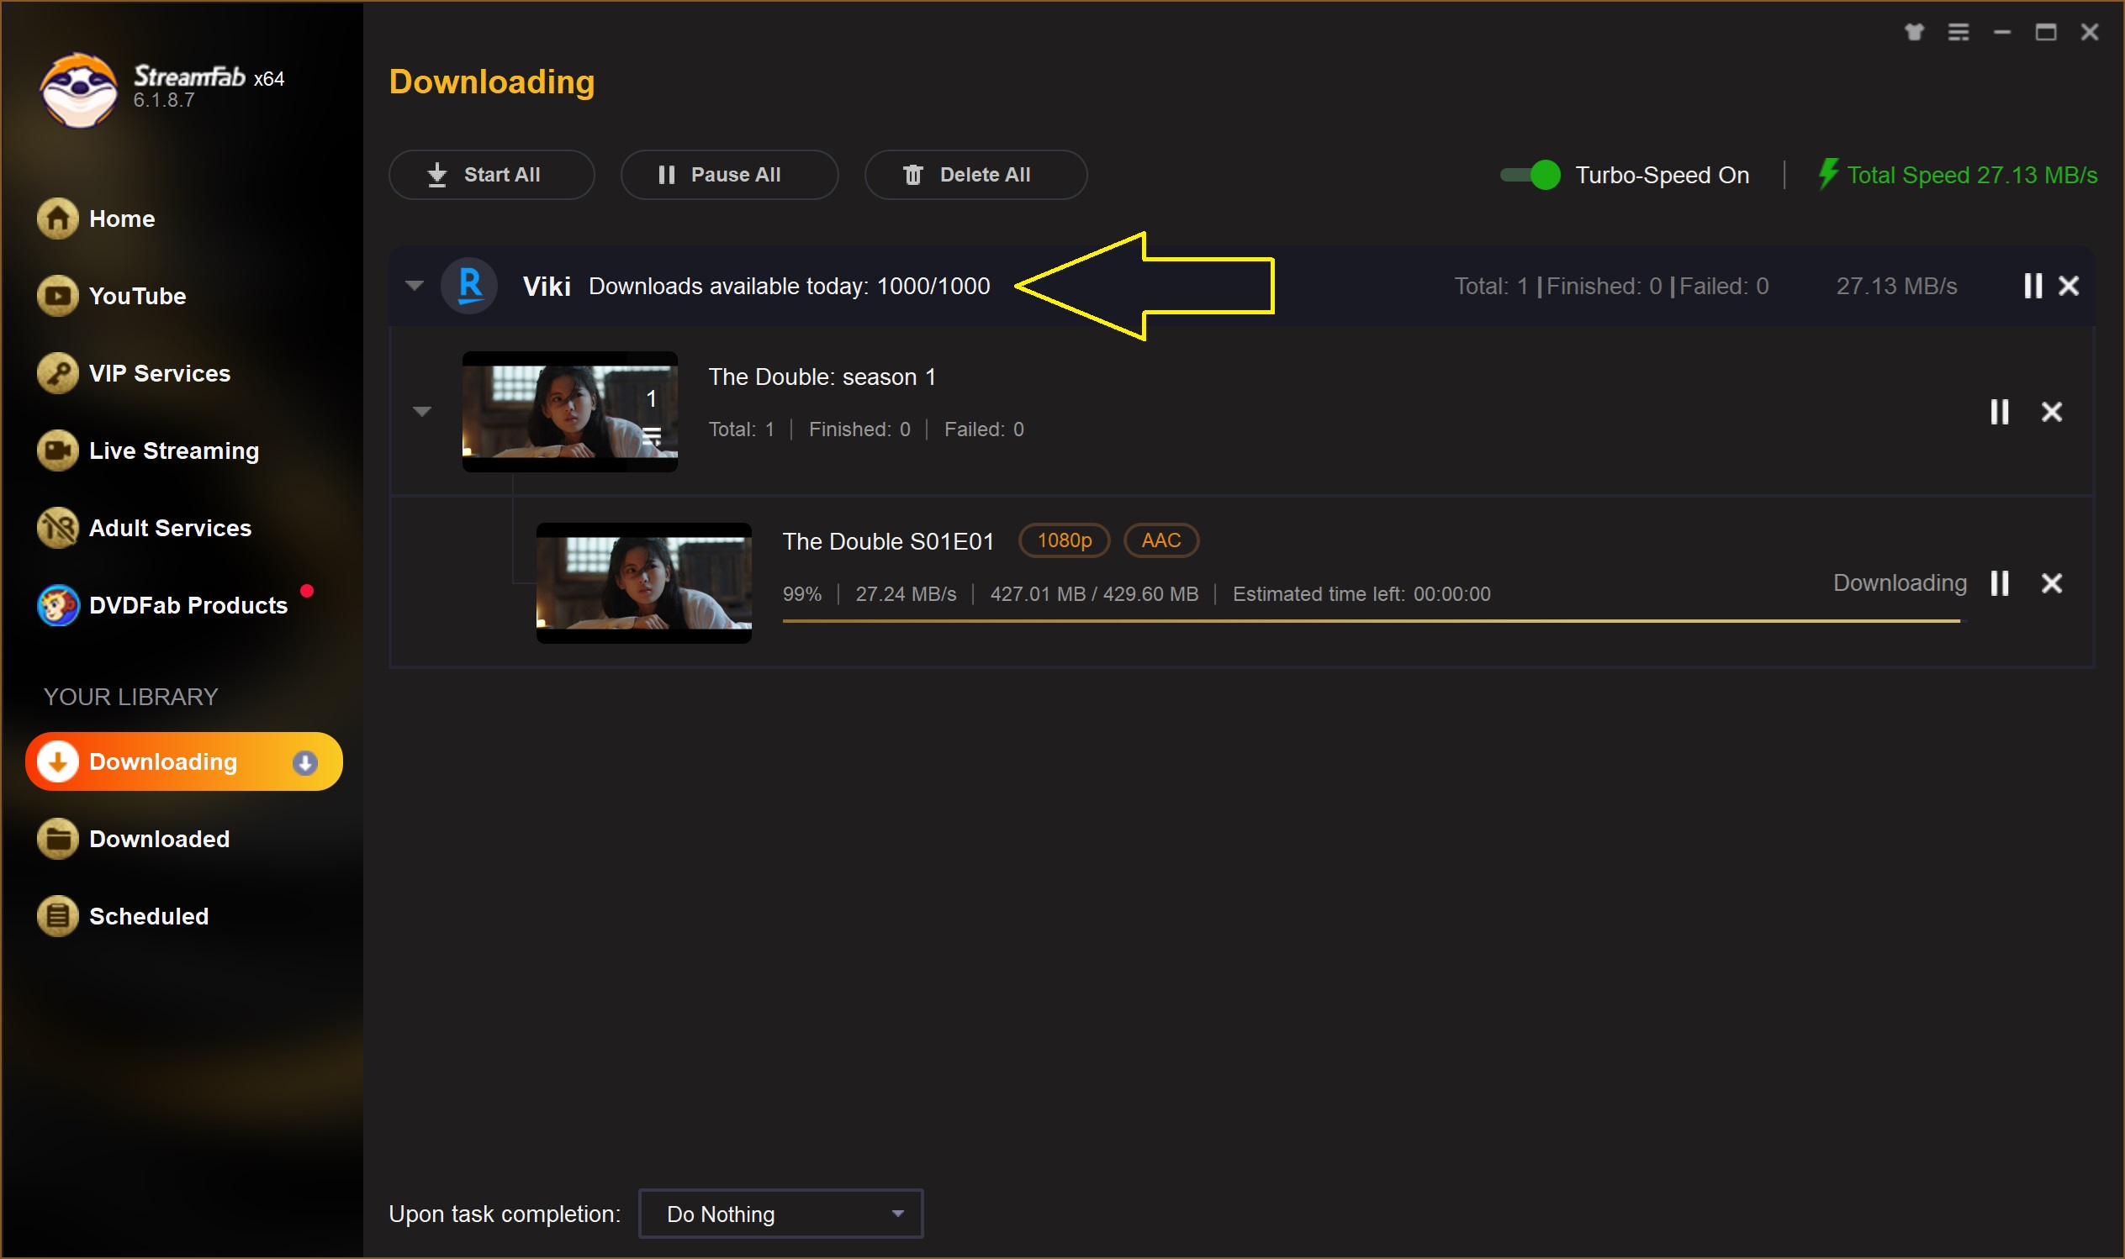Go to YouTube in the sidebar

pos(135,296)
